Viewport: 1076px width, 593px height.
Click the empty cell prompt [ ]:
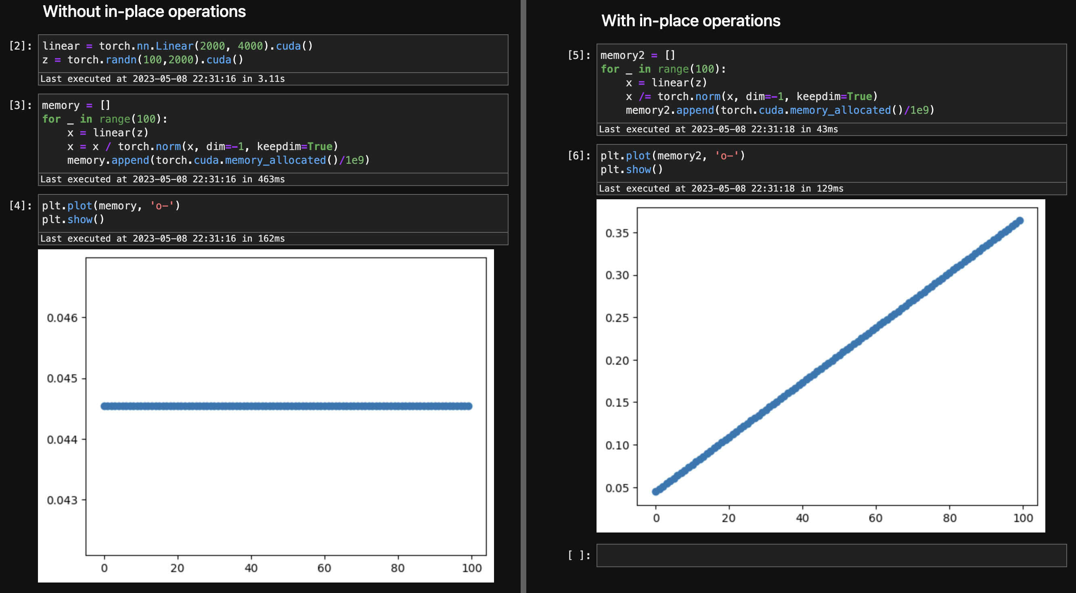point(579,555)
